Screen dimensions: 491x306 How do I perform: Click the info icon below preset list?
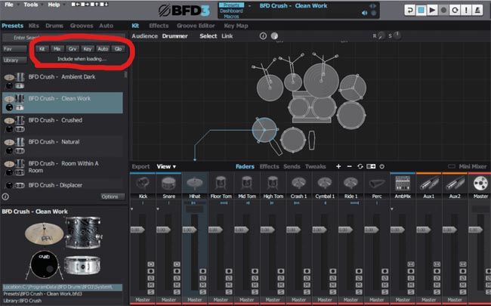pyautogui.click(x=5, y=196)
